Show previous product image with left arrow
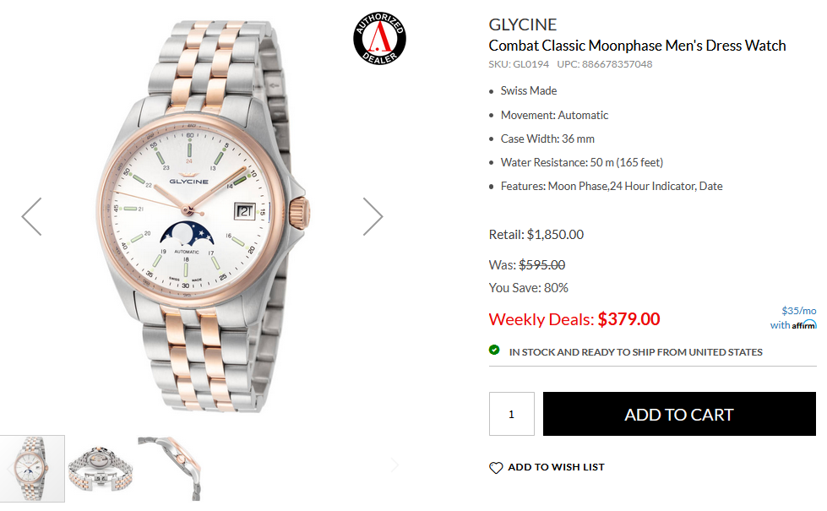This screenshot has height=511, width=827. (31, 216)
